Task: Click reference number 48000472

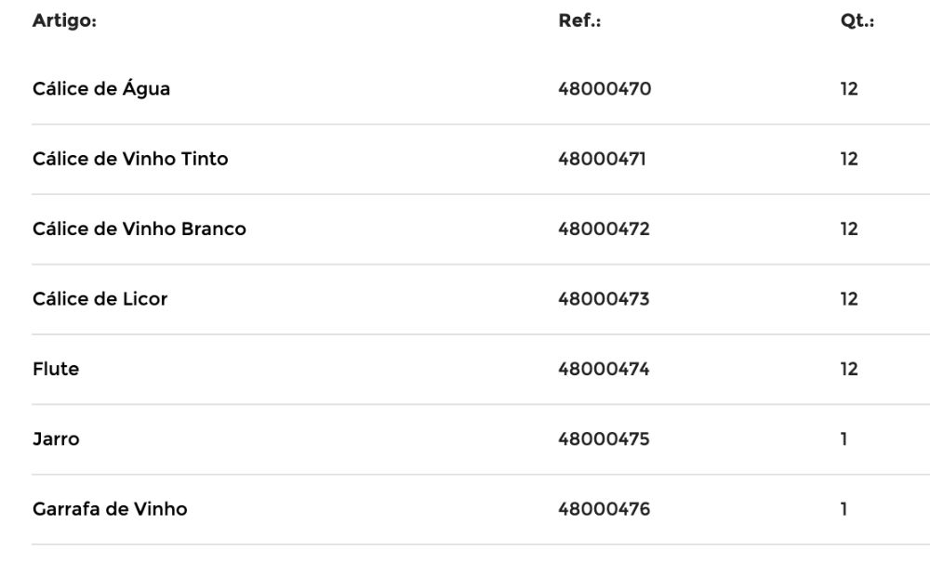Action: click(x=604, y=229)
